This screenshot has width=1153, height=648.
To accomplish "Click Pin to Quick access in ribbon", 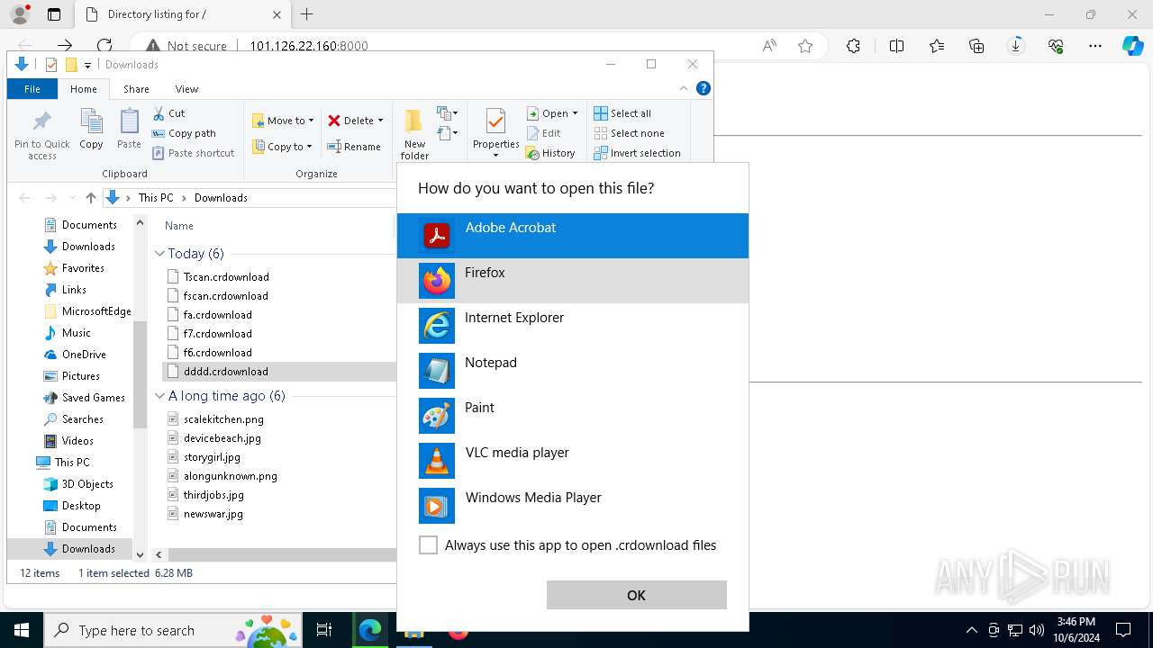I will tap(41, 134).
